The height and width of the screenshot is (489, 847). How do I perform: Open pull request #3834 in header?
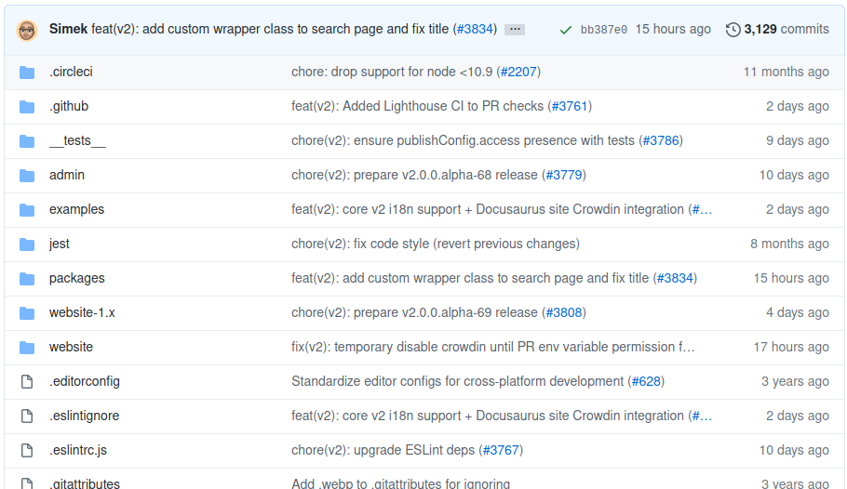tap(475, 29)
